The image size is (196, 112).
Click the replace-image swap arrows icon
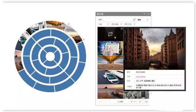110,34
